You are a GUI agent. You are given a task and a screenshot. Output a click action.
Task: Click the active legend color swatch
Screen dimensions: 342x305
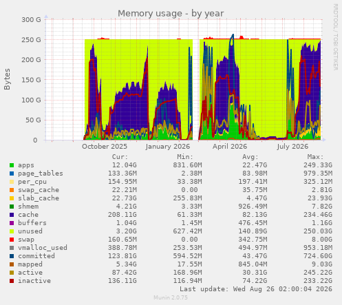tap(12, 273)
